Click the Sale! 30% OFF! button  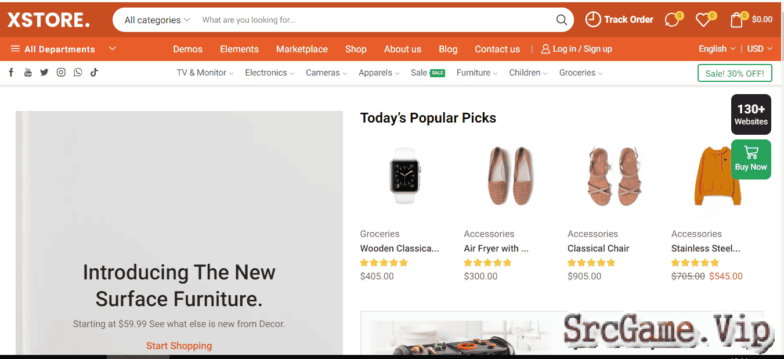coord(735,73)
